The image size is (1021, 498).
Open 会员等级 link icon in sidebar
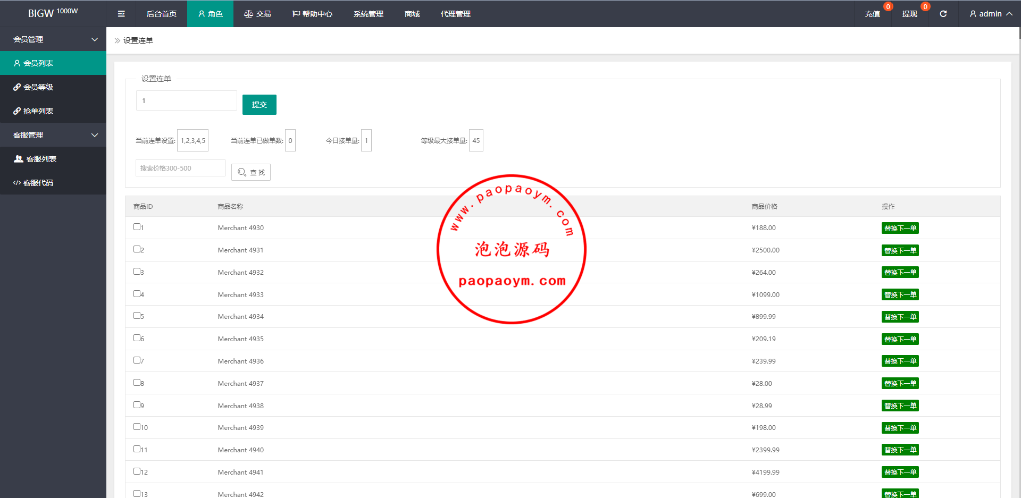(18, 87)
